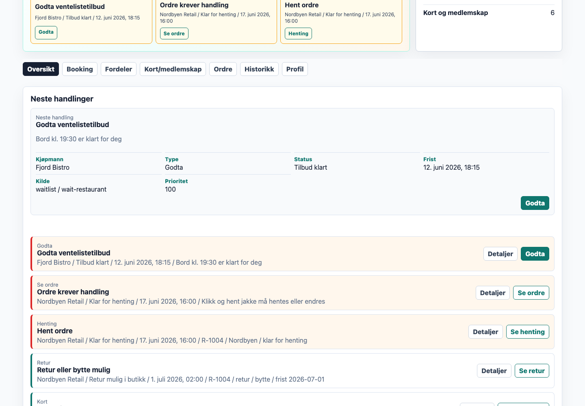Click Type value Godta in detail panel
This screenshot has height=406, width=585.
pyautogui.click(x=174, y=168)
